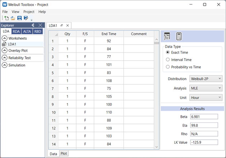Click the Beta result field
Image resolution: width=226 pixels, height=158 pixels.
coord(203,117)
